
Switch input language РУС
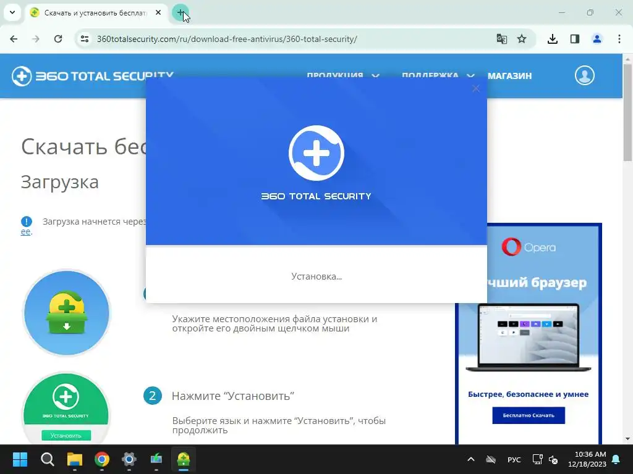coord(514,459)
